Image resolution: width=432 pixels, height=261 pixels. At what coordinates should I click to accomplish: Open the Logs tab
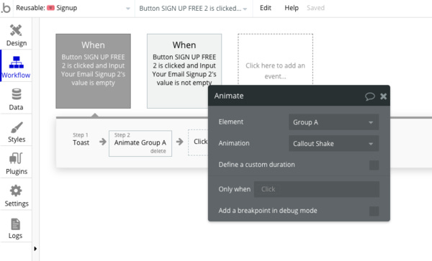(x=15, y=228)
